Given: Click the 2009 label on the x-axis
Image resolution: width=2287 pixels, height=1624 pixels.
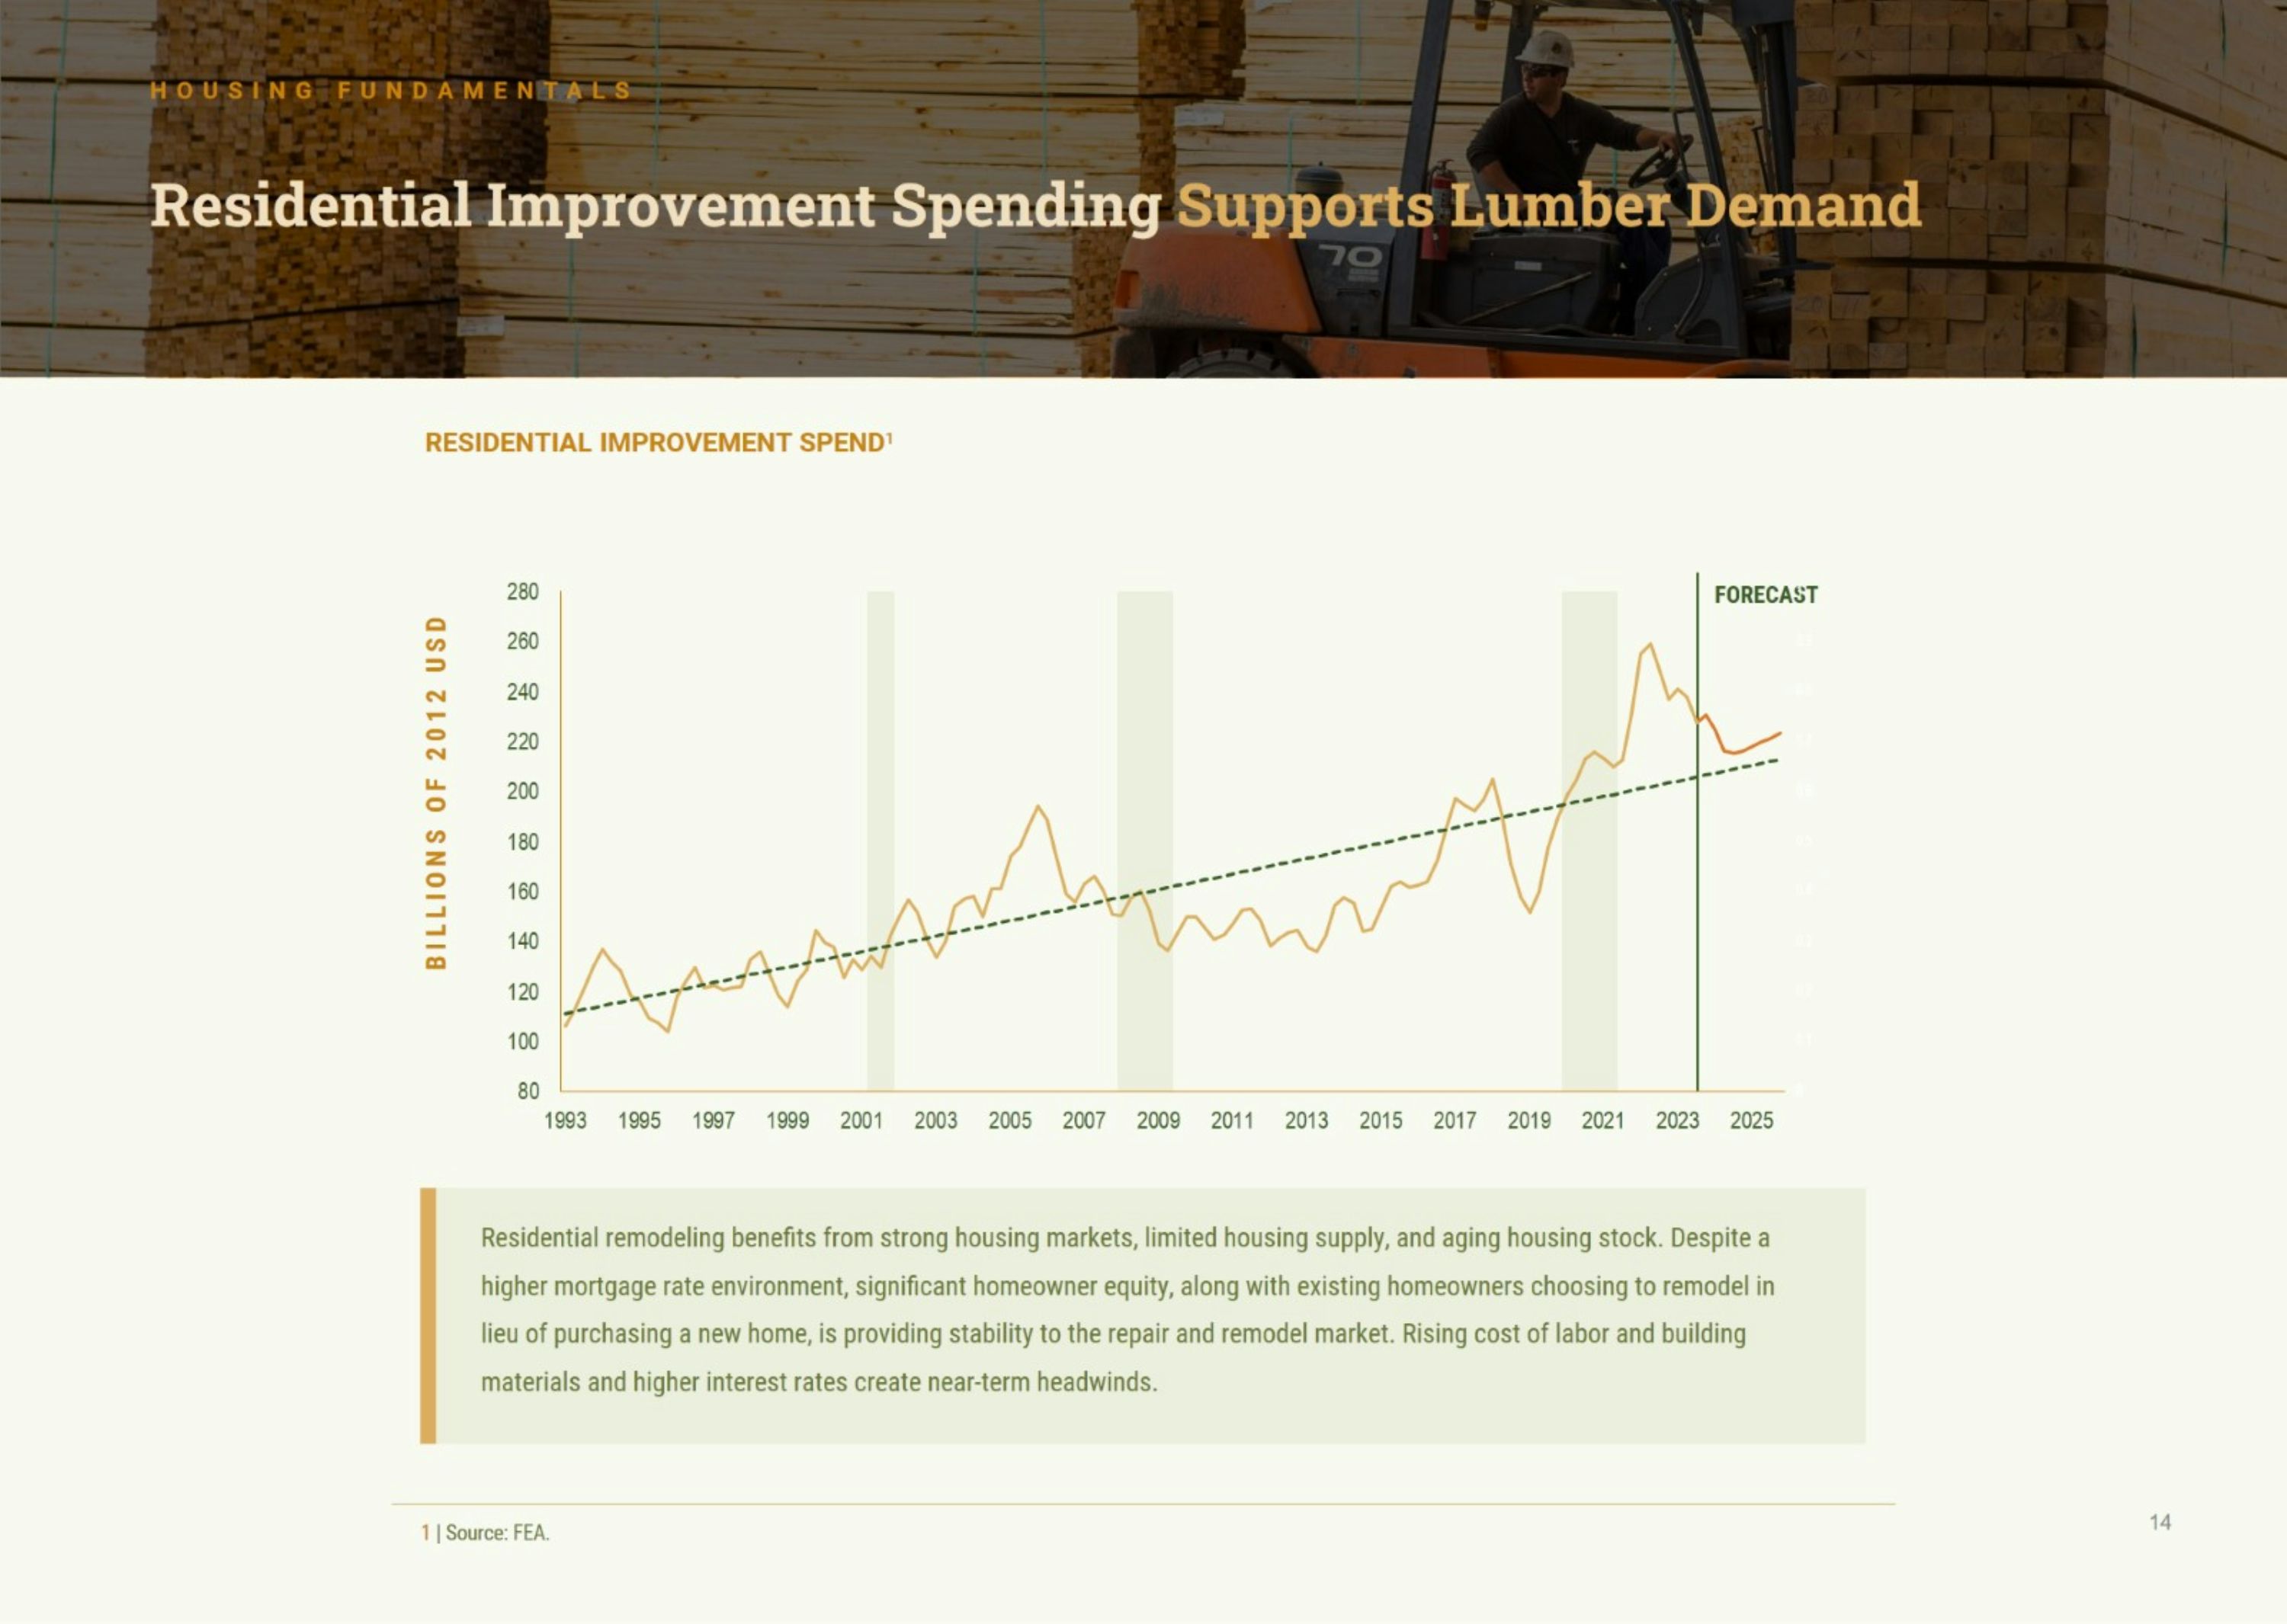Looking at the screenshot, I should point(1157,1121).
